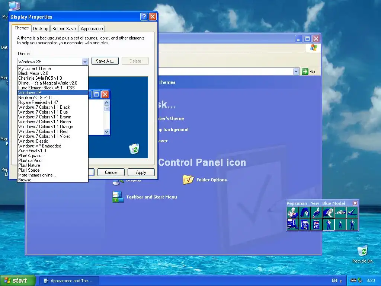The height and width of the screenshot is (286, 381).
Task: Select More themes online... entry
Action: pos(53,175)
